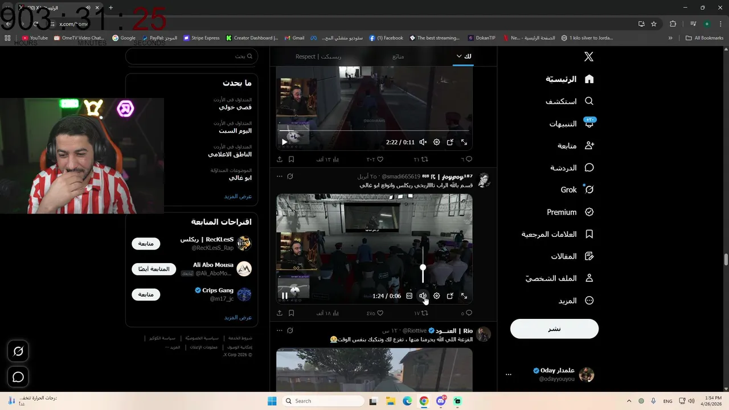
Task: Open settings gear of the top video
Action: (x=436, y=142)
